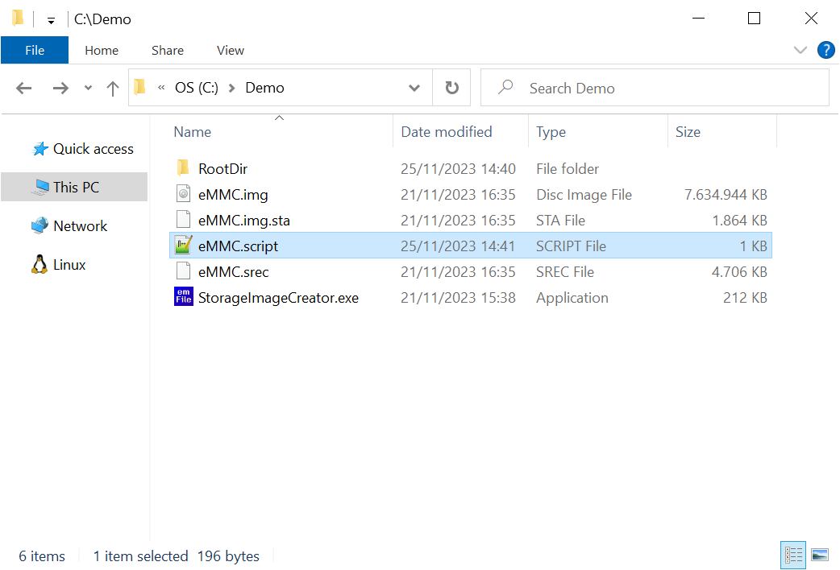Switch to the View ribbon tab
The image size is (840, 570).
(x=230, y=50)
